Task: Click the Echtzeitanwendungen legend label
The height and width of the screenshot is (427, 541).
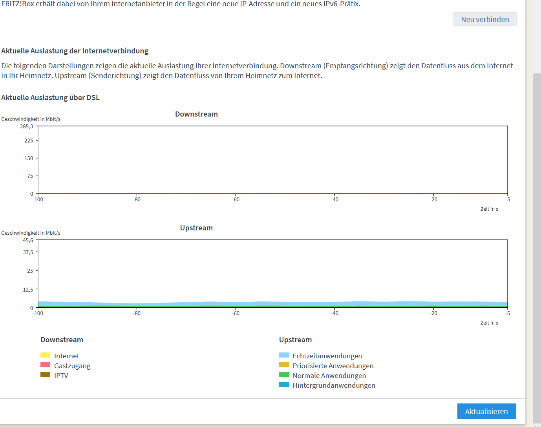Action: tap(327, 356)
